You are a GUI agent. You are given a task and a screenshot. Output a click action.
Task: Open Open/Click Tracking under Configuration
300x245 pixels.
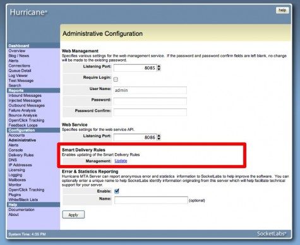point(27,190)
